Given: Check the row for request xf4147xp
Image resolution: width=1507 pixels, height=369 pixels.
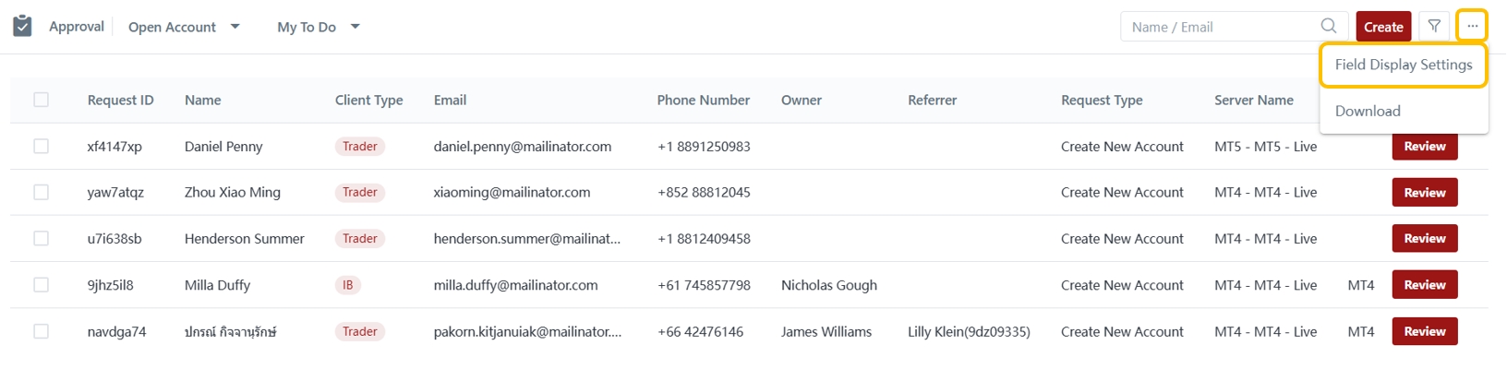Looking at the screenshot, I should (42, 146).
